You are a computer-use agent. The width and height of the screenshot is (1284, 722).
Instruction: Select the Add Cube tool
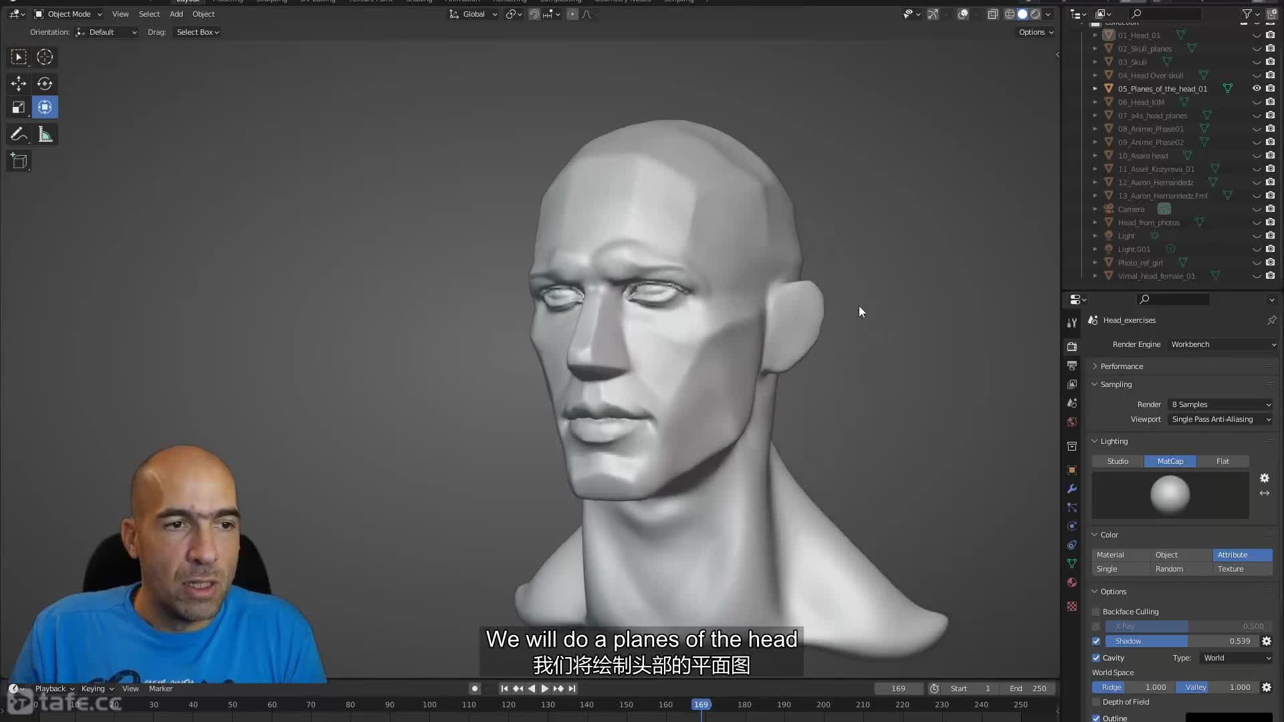pos(19,161)
